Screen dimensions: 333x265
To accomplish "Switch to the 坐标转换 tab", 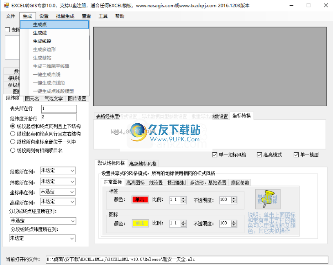I will 241,116.
